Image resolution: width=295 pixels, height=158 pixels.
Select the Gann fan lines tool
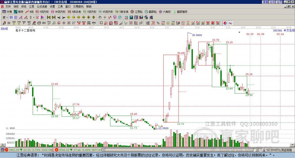point(106,23)
